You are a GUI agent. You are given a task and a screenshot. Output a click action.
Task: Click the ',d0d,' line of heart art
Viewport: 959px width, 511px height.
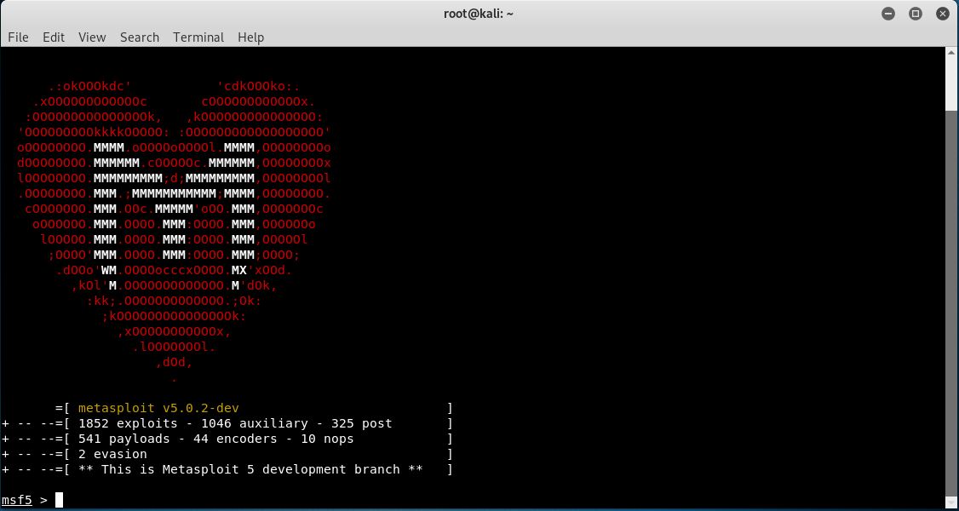175,363
